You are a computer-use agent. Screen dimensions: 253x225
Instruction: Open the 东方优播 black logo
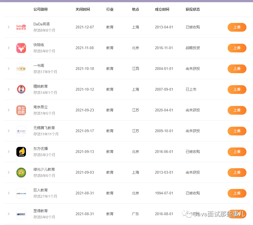(x=21, y=152)
